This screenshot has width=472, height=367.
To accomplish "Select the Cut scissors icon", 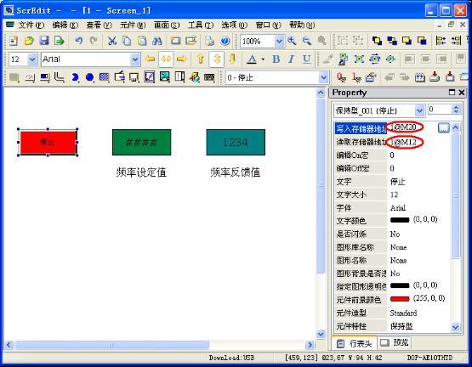I will 112,41.
